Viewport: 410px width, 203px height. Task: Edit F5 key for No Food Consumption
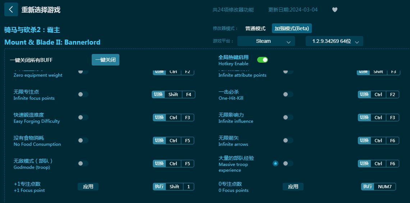click(x=187, y=140)
